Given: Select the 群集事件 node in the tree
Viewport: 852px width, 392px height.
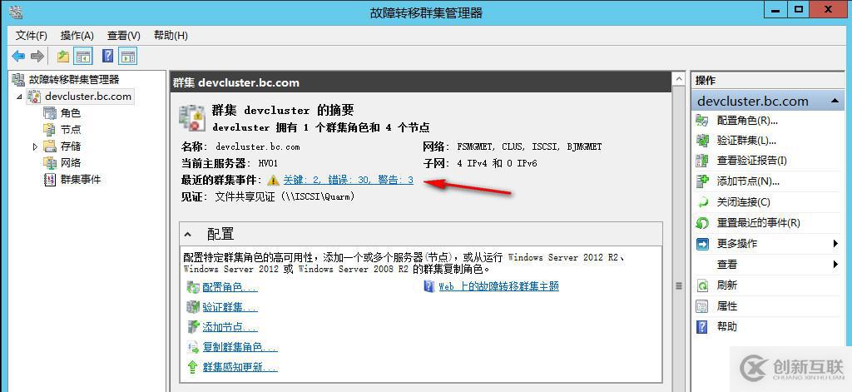Looking at the screenshot, I should point(81,180).
